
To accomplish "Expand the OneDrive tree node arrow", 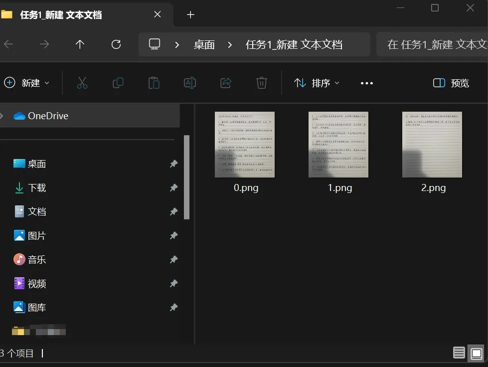I will pos(1,116).
